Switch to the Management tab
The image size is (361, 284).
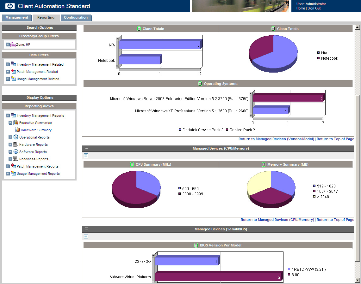point(17,17)
